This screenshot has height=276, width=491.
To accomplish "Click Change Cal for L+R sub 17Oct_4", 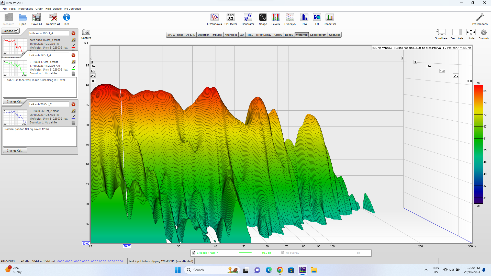I will (15, 101).
